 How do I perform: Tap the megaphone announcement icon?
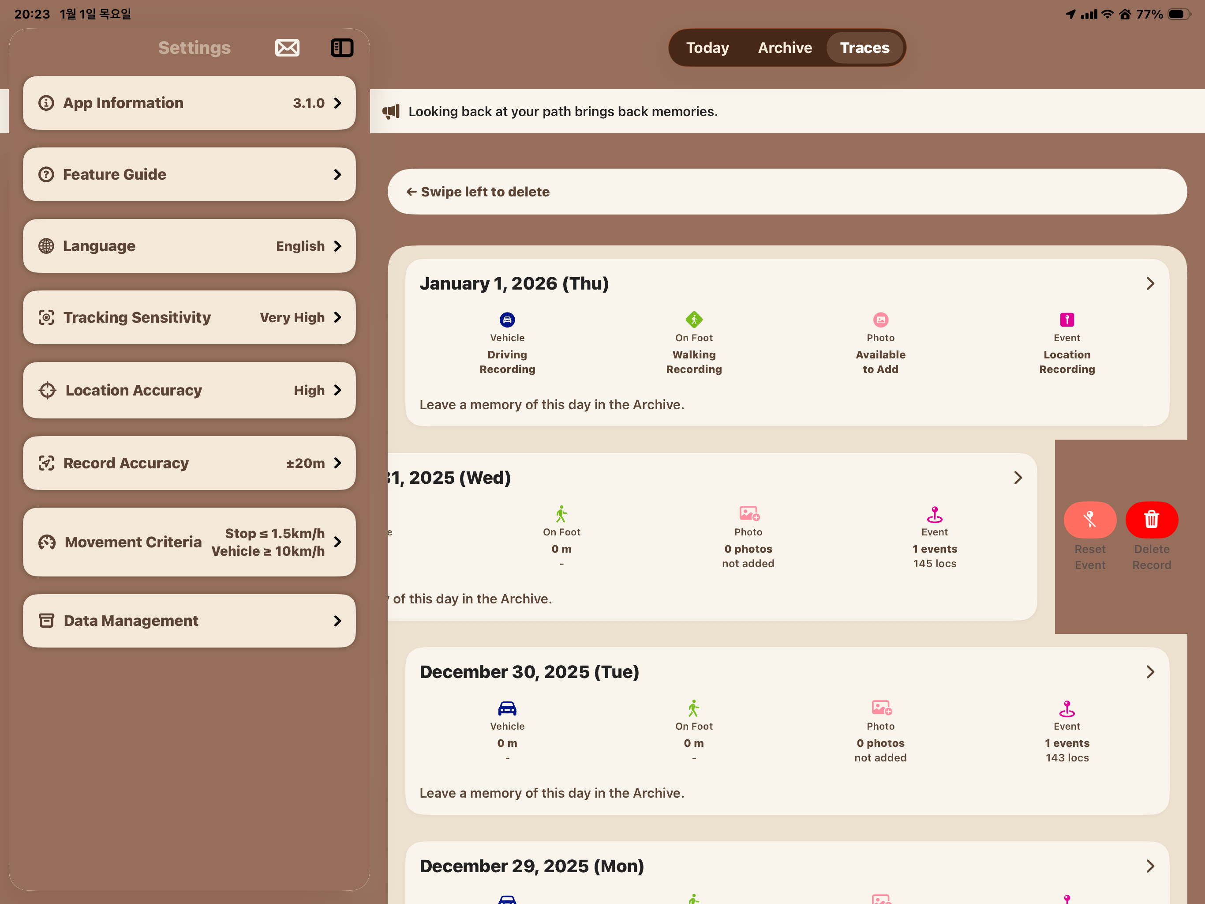pos(391,112)
